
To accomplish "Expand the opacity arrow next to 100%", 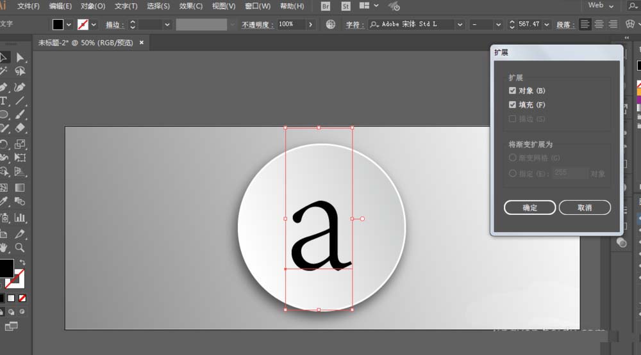I will click(x=311, y=24).
